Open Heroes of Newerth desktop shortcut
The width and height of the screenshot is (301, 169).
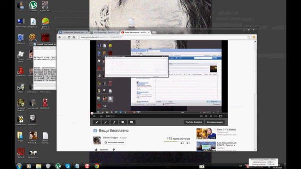coord(21,105)
